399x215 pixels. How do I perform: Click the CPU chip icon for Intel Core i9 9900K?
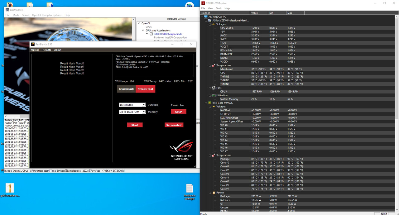tap(210, 103)
